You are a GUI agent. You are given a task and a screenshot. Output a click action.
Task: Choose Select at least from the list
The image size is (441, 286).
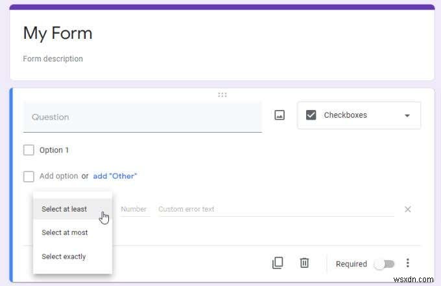tap(73, 209)
